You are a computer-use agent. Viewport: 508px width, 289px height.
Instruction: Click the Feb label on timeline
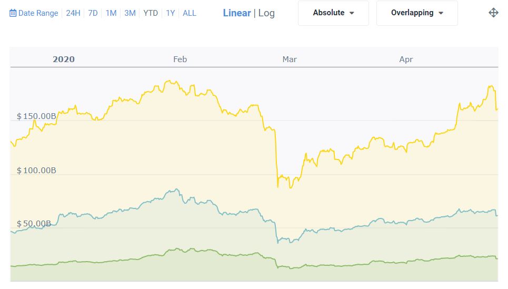(180, 59)
